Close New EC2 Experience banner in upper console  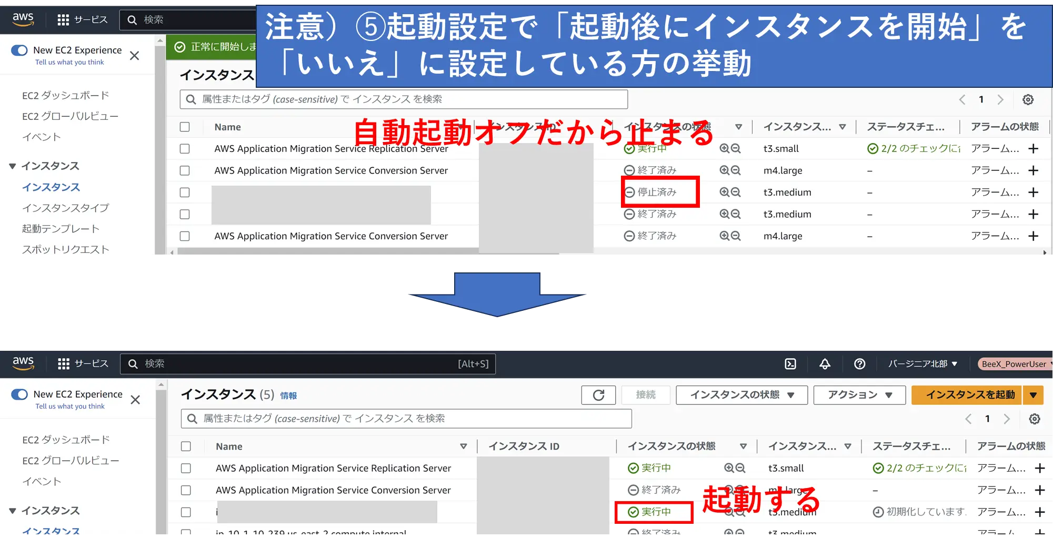click(135, 56)
